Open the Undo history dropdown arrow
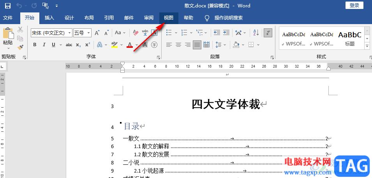Screen dimensions: 372x178 pyautogui.click(x=25, y=6)
